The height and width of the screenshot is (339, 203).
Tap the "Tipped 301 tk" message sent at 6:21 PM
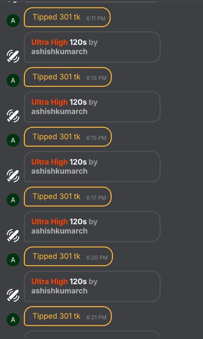(56, 316)
